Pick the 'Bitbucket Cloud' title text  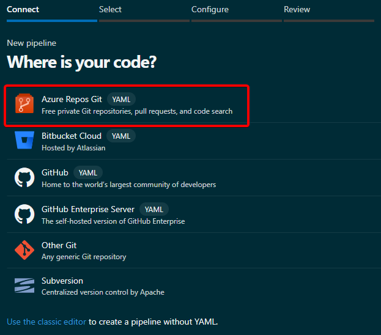72,136
